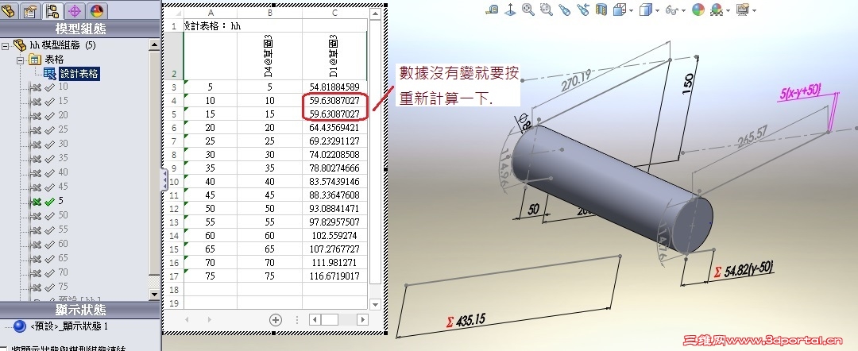Select cell containing 54.81884589
This screenshot has height=351, width=858.
(x=335, y=87)
